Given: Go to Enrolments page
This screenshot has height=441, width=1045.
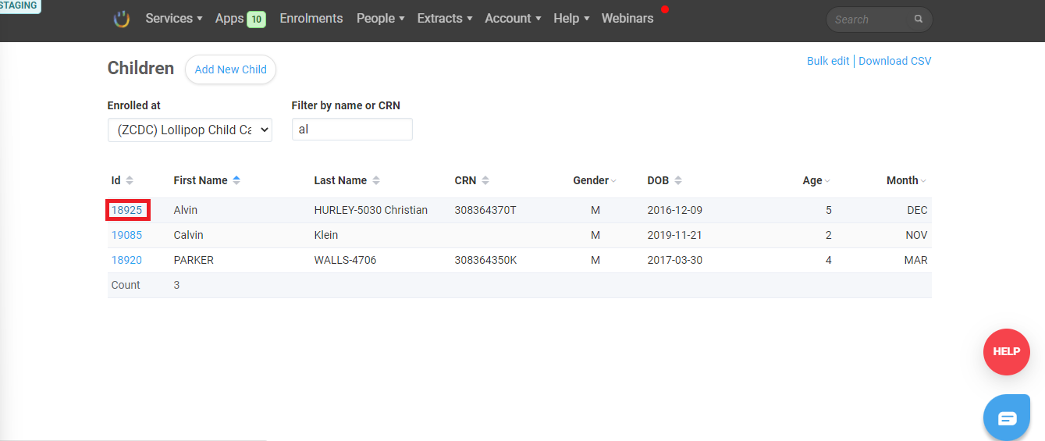Looking at the screenshot, I should click(x=311, y=18).
